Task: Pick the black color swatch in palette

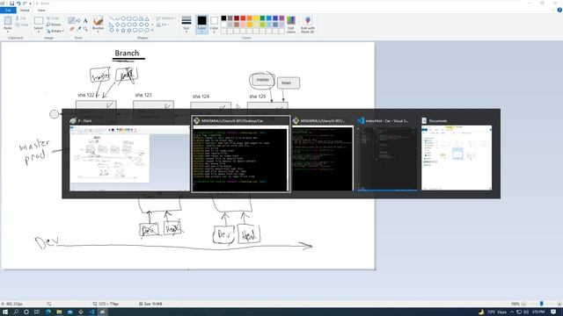Action: [223, 18]
